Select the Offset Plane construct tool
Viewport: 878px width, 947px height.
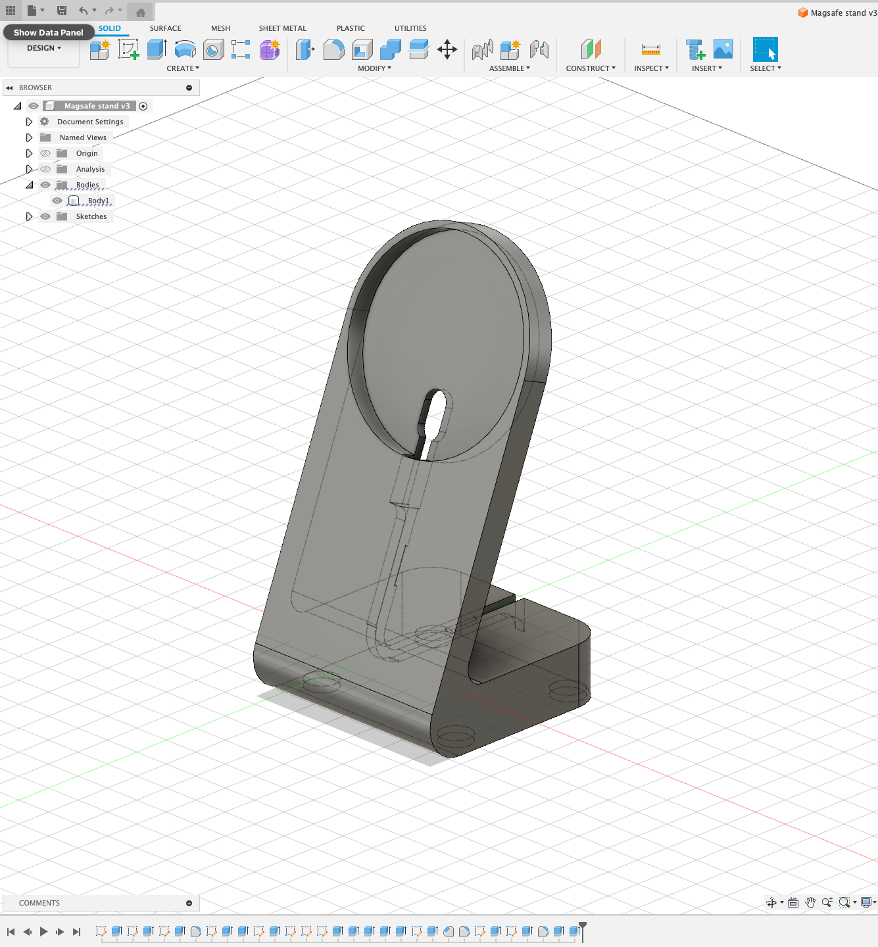(591, 49)
